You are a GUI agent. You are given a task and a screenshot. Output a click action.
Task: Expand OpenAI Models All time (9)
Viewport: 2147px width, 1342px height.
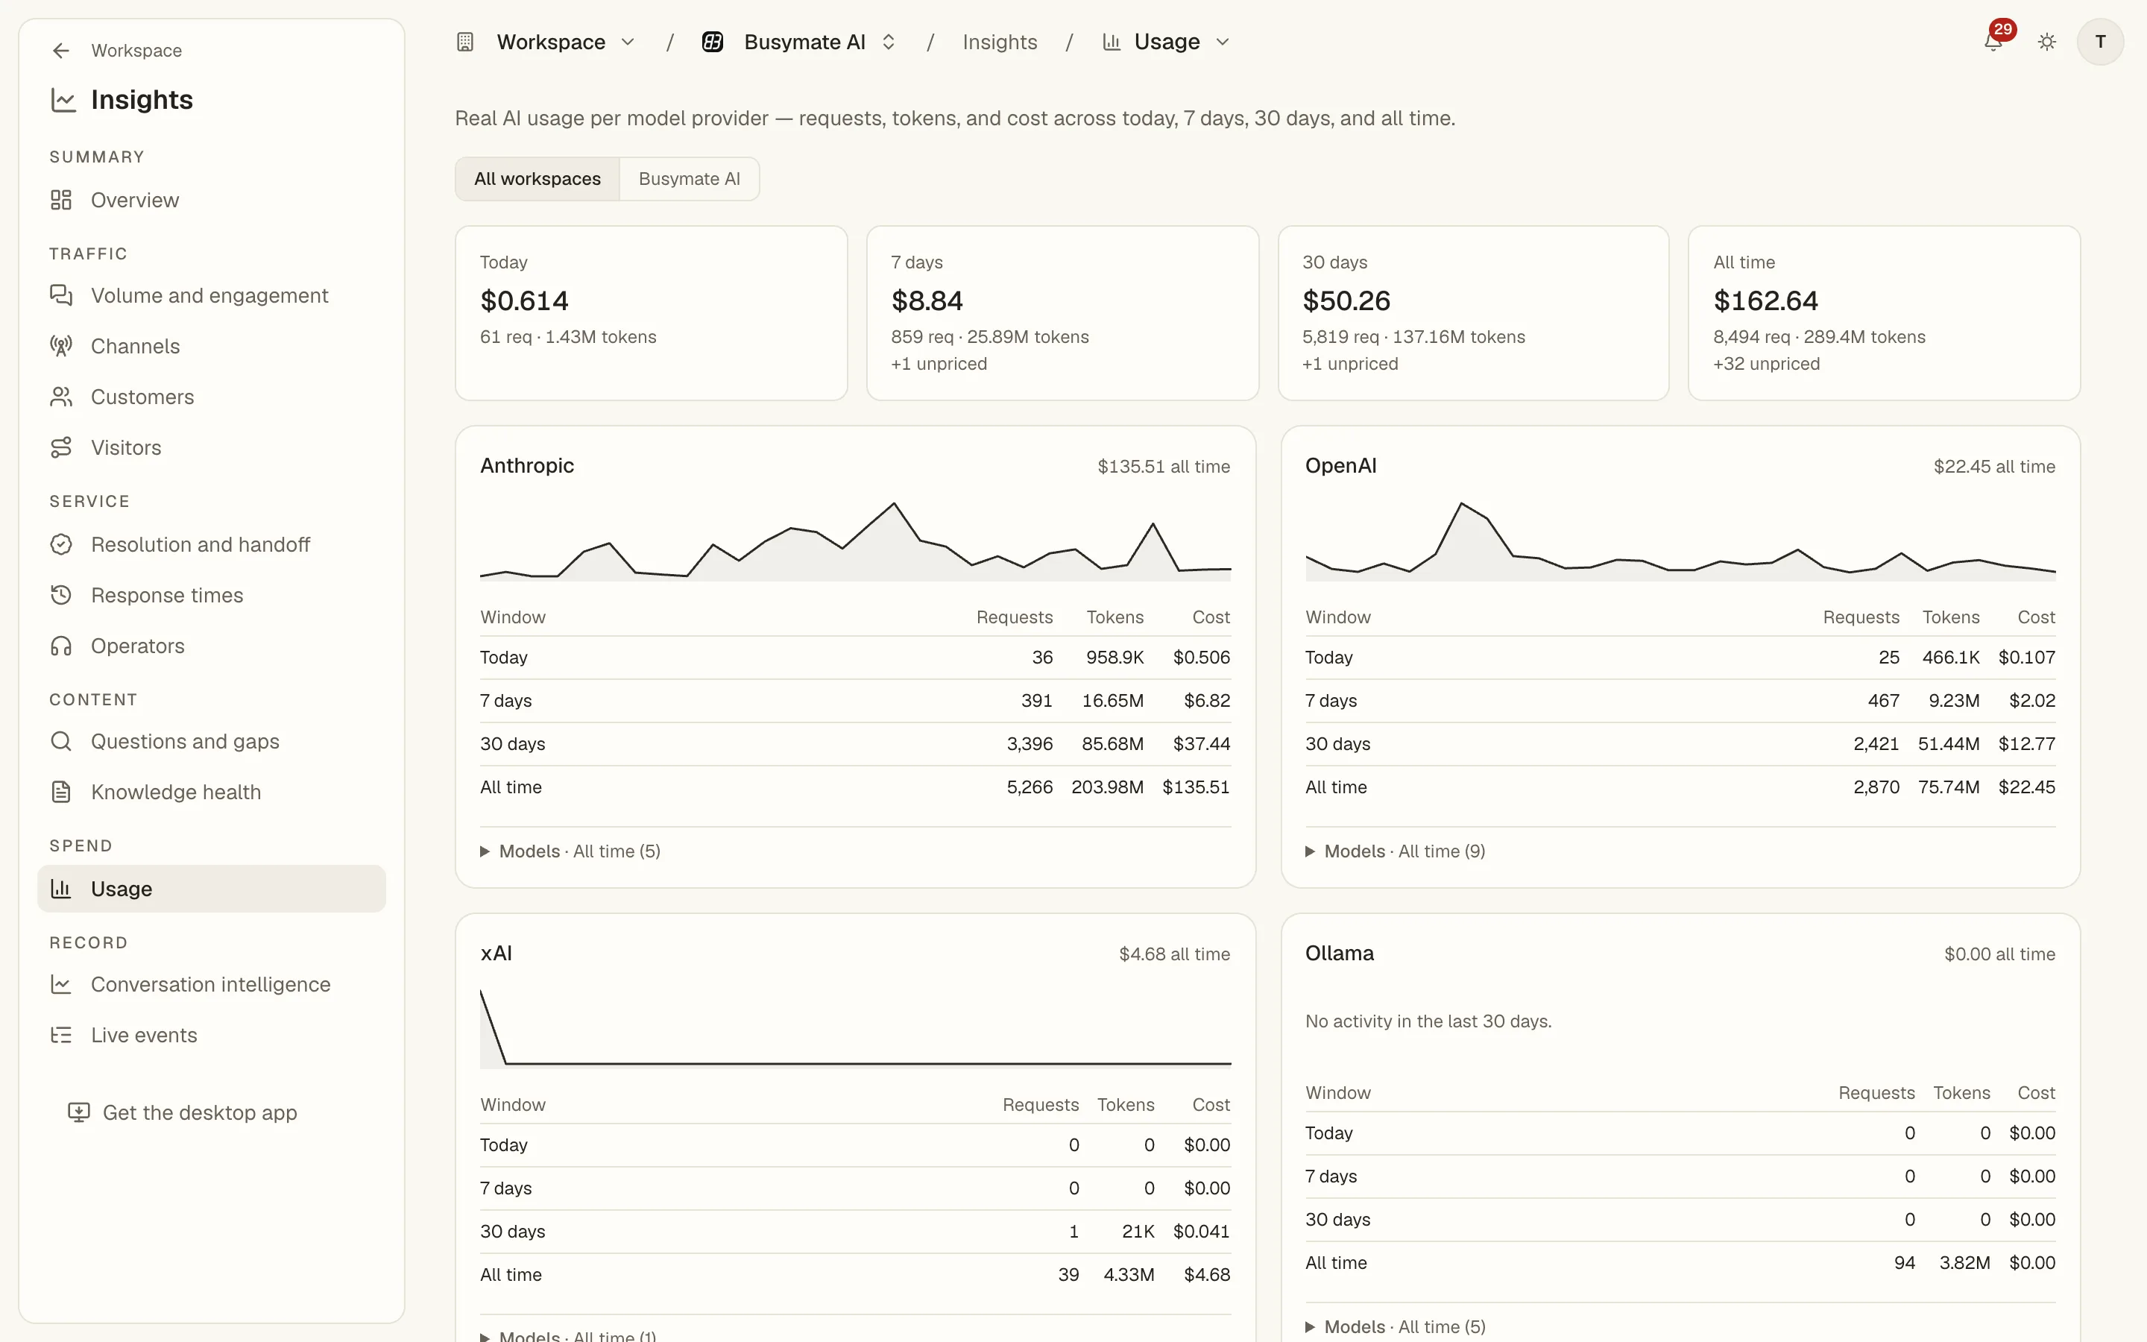[x=1396, y=851]
